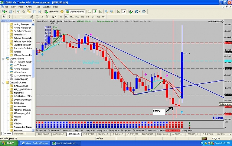This screenshot has width=232, height=146.
Task: Select the horizontal line drawing tool
Action: click(21, 17)
